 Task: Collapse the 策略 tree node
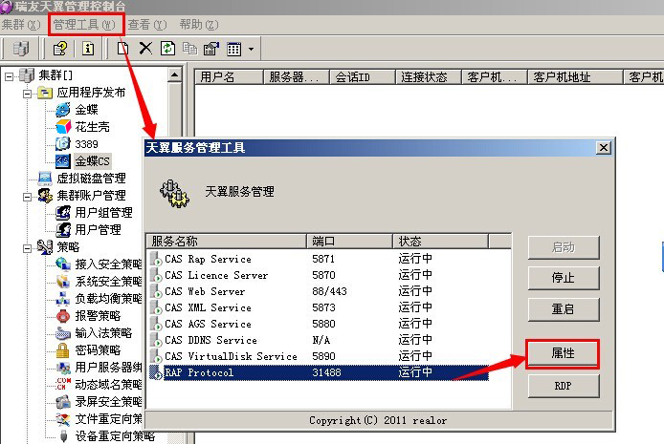point(27,248)
